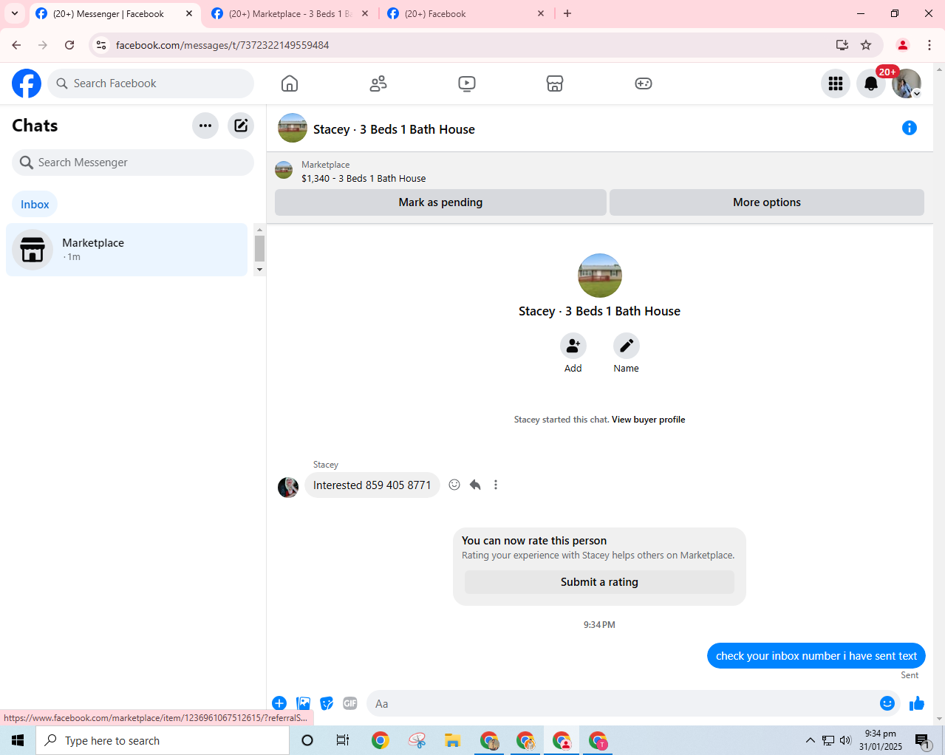Open the volume control in tray
The height and width of the screenshot is (755, 945).
point(845,740)
